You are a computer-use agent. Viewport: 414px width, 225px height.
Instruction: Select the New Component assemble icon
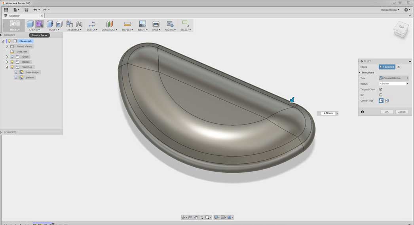coord(69,24)
